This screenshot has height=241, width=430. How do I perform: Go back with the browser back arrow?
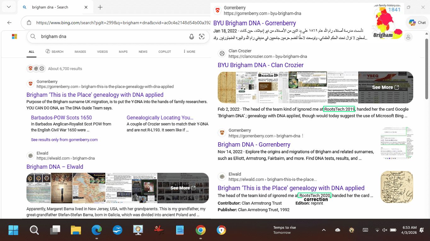pyautogui.click(x=9, y=23)
